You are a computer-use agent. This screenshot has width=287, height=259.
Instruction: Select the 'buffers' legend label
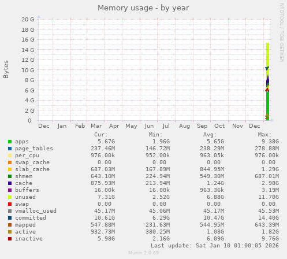click(x=27, y=190)
